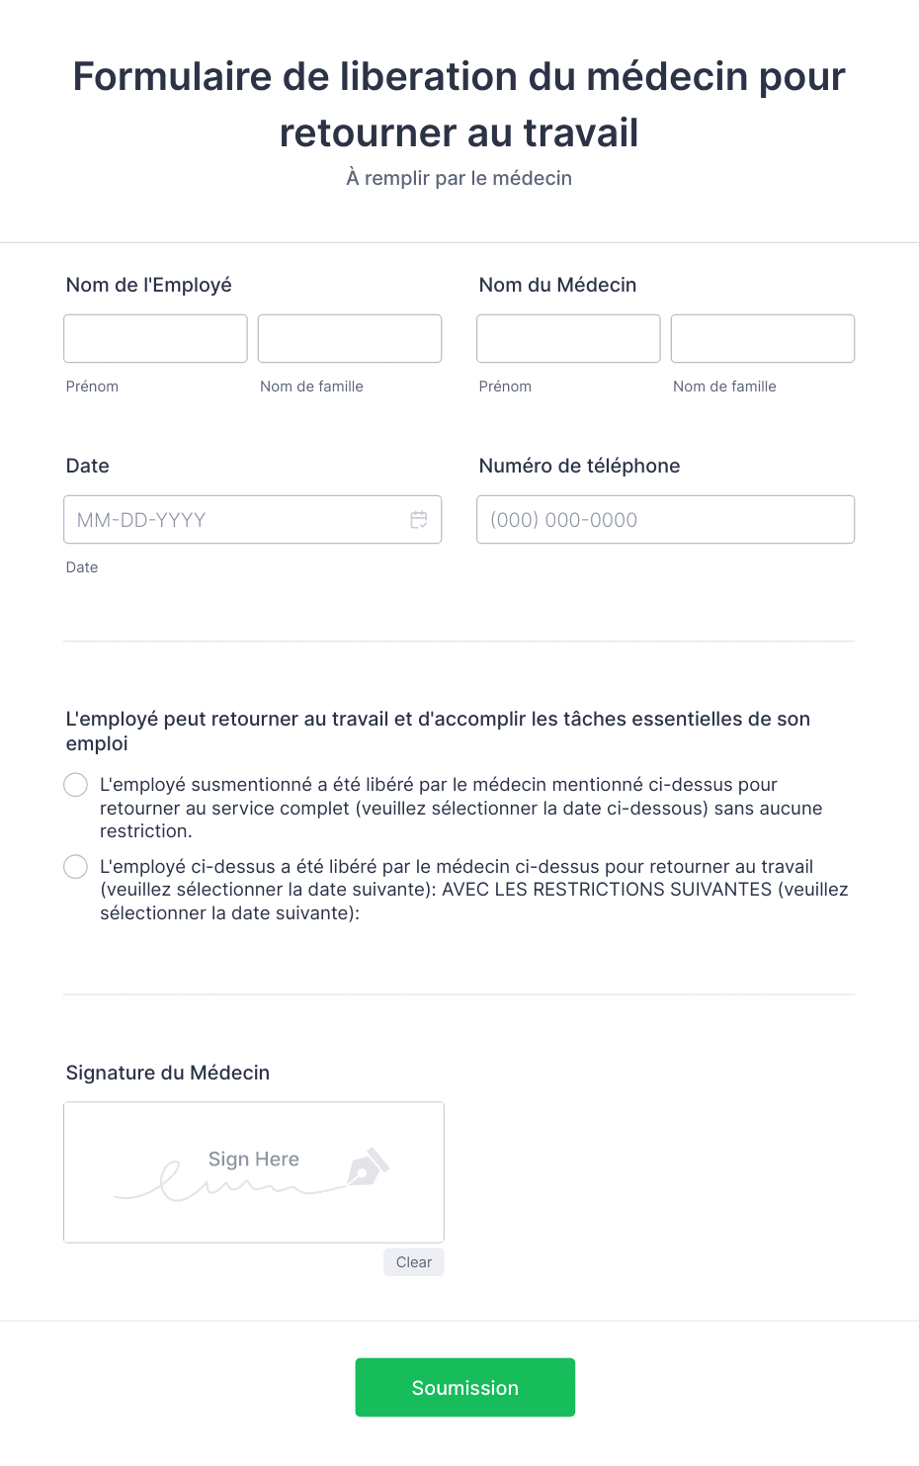Image resolution: width=919 pixels, height=1466 pixels.
Task: Select option: released AVEC LES RESTRICTIONS SUIVANTES
Action: click(75, 867)
